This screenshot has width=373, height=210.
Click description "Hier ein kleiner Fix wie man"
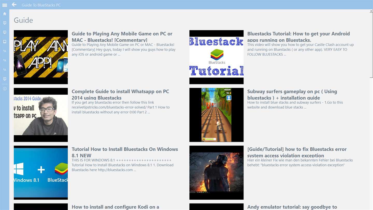(x=300, y=163)
